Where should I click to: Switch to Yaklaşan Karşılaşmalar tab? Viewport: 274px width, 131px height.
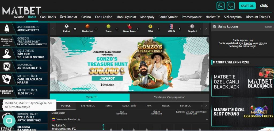169,98
